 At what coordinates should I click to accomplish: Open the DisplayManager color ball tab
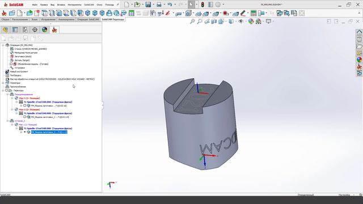click(x=44, y=29)
